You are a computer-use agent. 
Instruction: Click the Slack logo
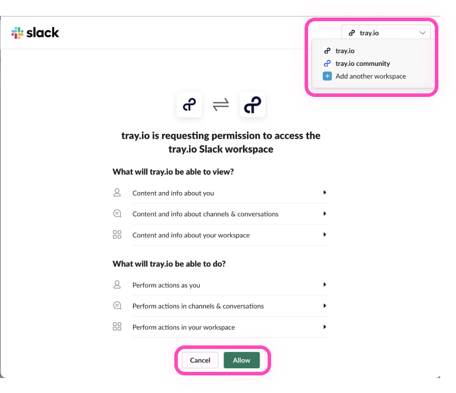coord(35,33)
